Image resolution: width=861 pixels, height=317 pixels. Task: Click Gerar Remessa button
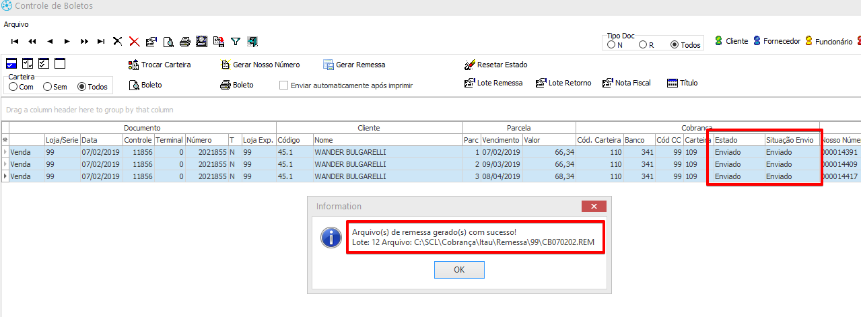(x=354, y=65)
